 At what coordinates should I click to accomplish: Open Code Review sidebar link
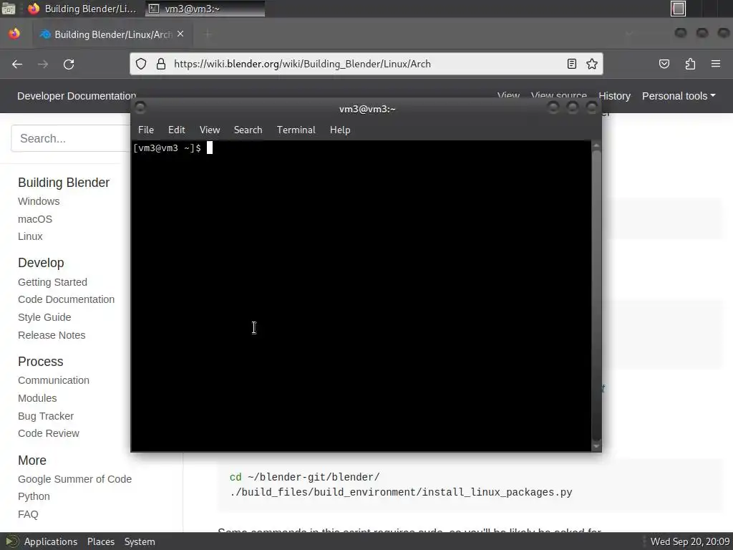click(x=49, y=433)
